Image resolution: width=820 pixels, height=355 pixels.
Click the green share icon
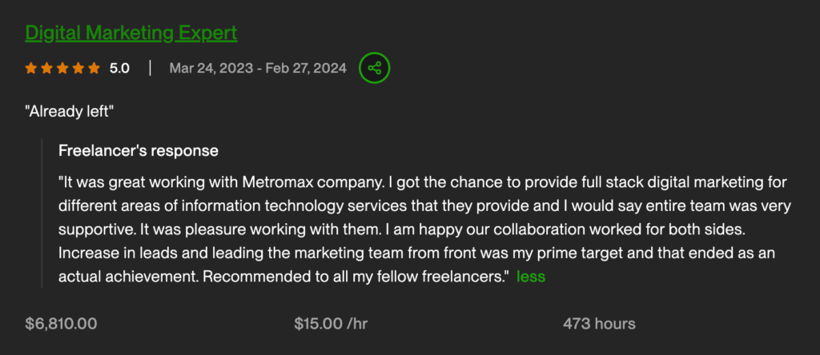(374, 68)
